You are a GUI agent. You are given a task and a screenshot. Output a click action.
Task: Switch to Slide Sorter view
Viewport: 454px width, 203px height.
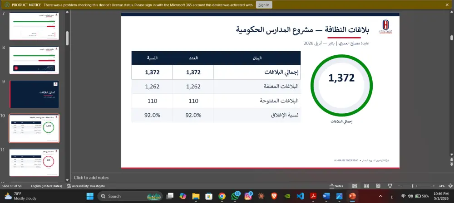(366, 186)
